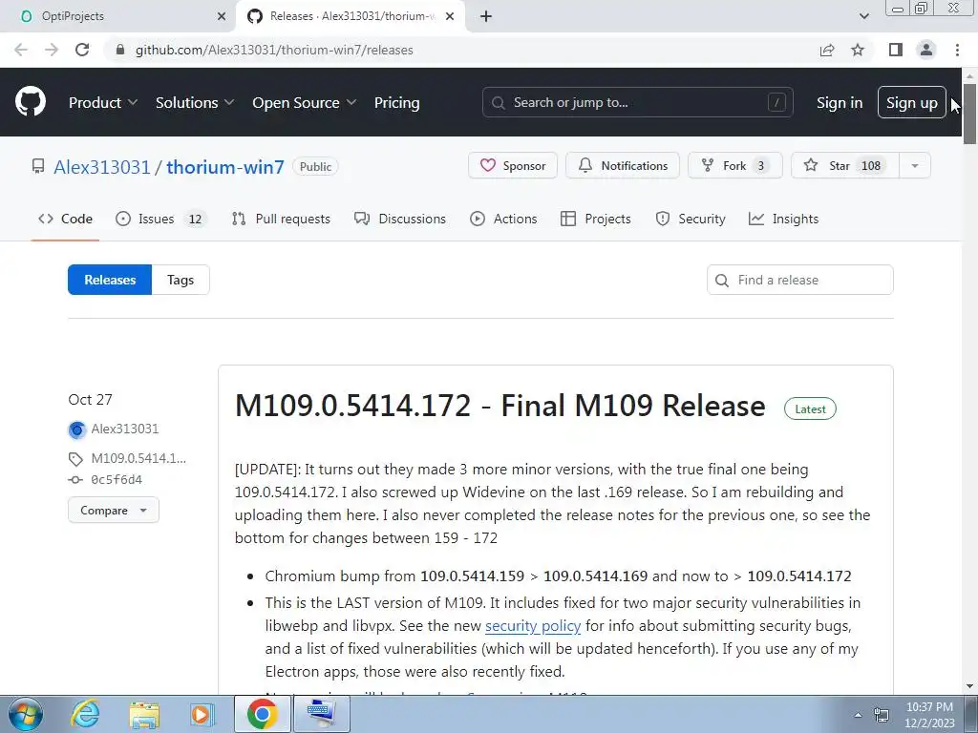Click the address bar URL
This screenshot has width=978, height=733.
point(274,50)
